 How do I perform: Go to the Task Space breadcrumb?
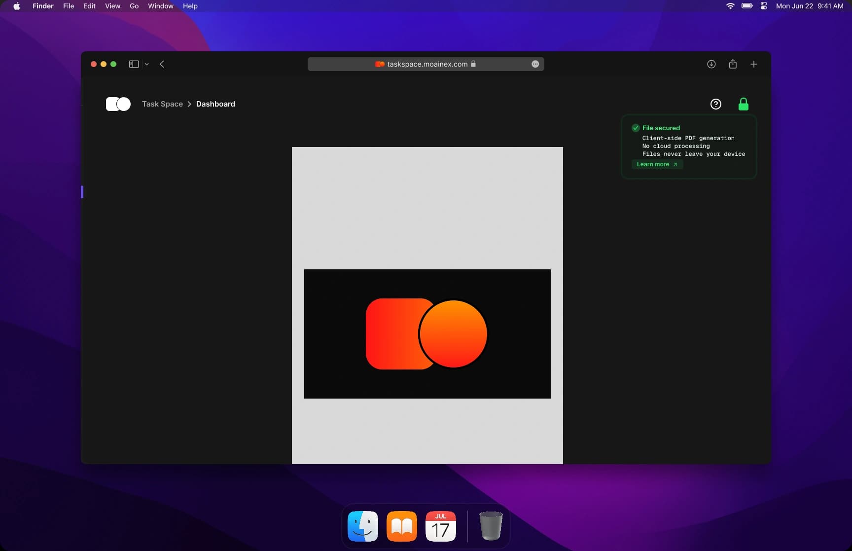pos(162,104)
